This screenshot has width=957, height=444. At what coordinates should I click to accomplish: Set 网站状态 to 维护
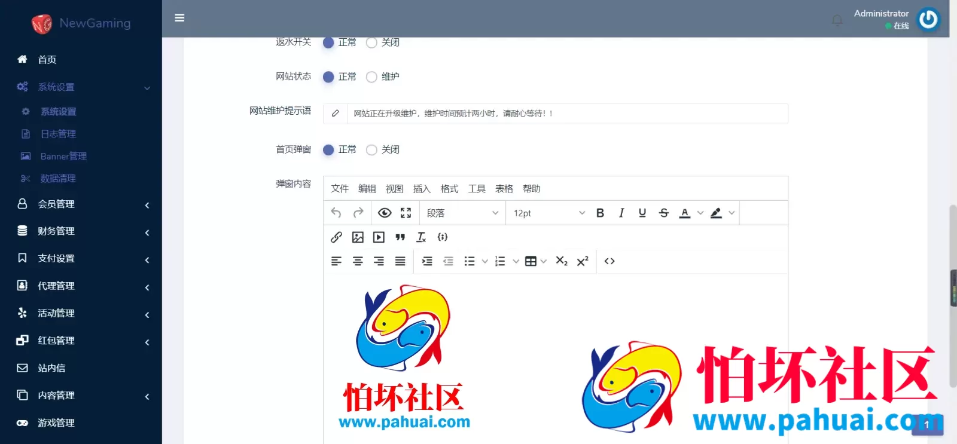(x=371, y=76)
